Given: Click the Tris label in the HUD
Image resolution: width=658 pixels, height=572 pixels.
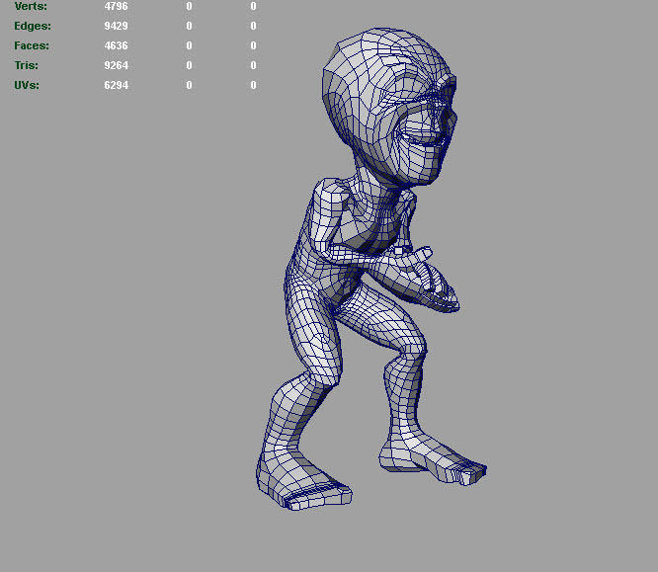Looking at the screenshot, I should (27, 65).
